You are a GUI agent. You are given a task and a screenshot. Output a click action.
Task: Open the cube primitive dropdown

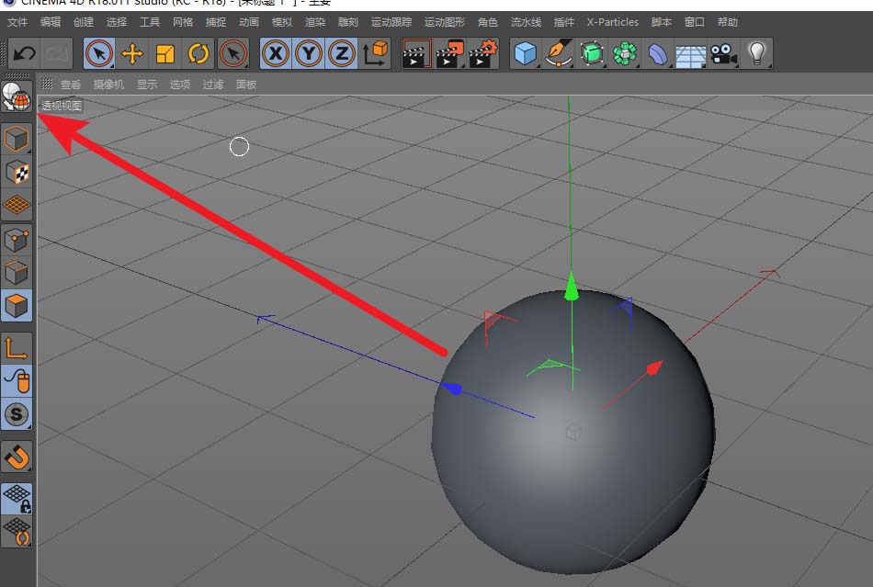click(527, 54)
